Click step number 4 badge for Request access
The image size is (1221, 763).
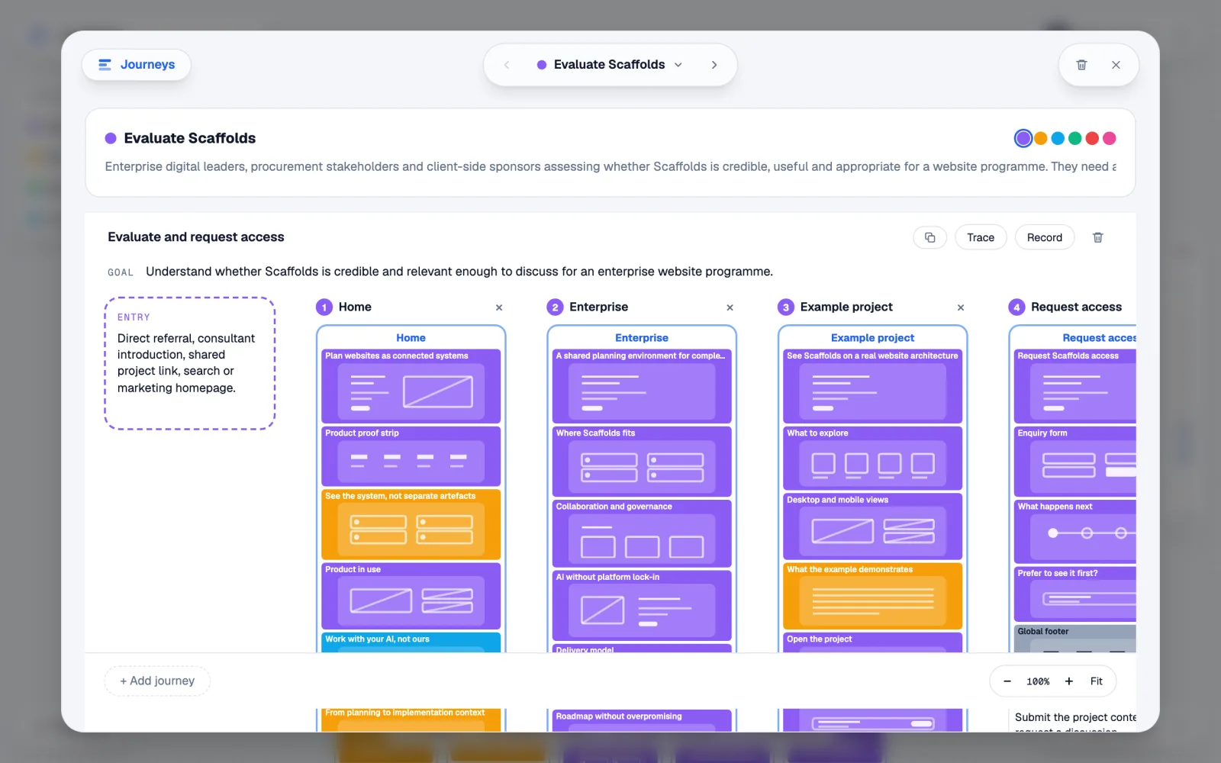pos(1016,307)
